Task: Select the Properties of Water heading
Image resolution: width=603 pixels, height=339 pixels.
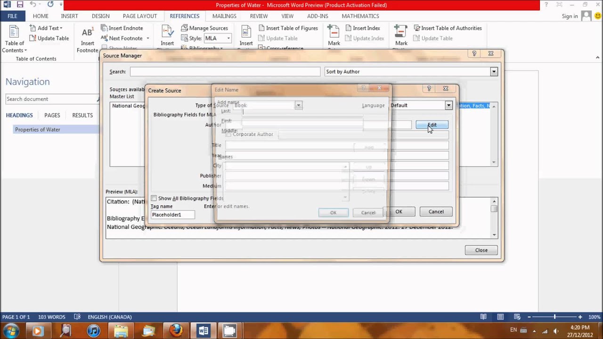Action: (x=38, y=129)
